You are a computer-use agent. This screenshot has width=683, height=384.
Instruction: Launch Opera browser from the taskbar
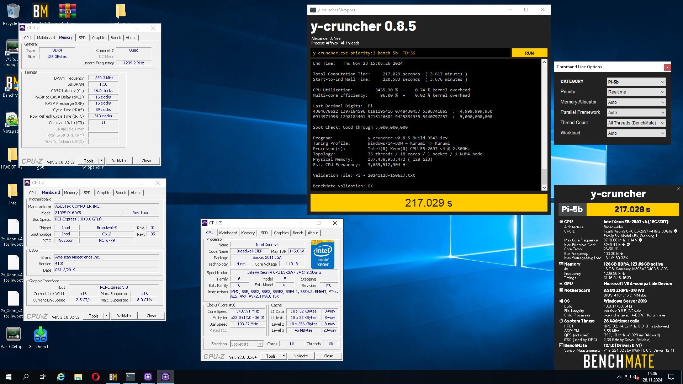point(95,377)
